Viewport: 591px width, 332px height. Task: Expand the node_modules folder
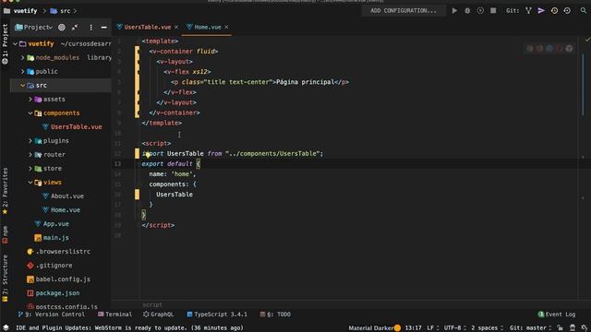22,57
